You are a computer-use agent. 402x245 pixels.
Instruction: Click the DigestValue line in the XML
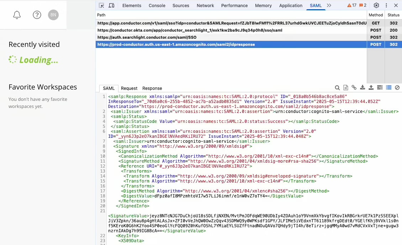coord(212,196)
